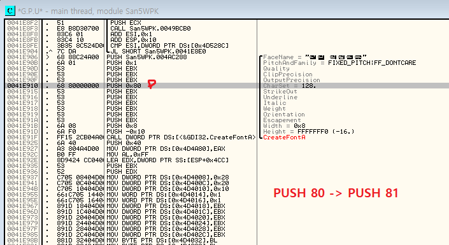Click MOV DWORD PTR DS:[0x4D400C],0x20 line
Viewport: 449px width, 245px height.
(167, 183)
